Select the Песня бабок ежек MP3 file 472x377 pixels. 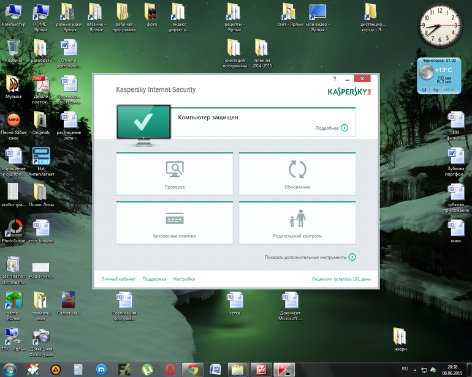click(x=13, y=125)
